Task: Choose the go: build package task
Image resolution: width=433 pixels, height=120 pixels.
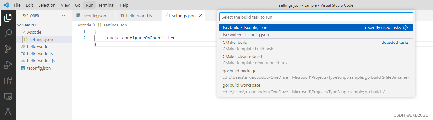Action: tap(316, 74)
